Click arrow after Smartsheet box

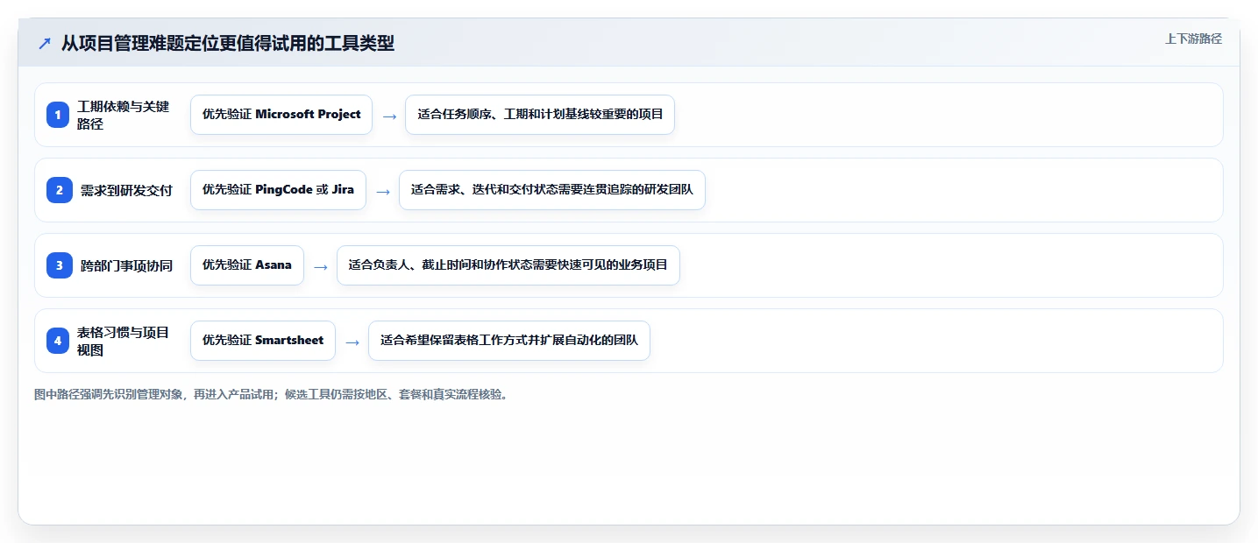click(352, 342)
